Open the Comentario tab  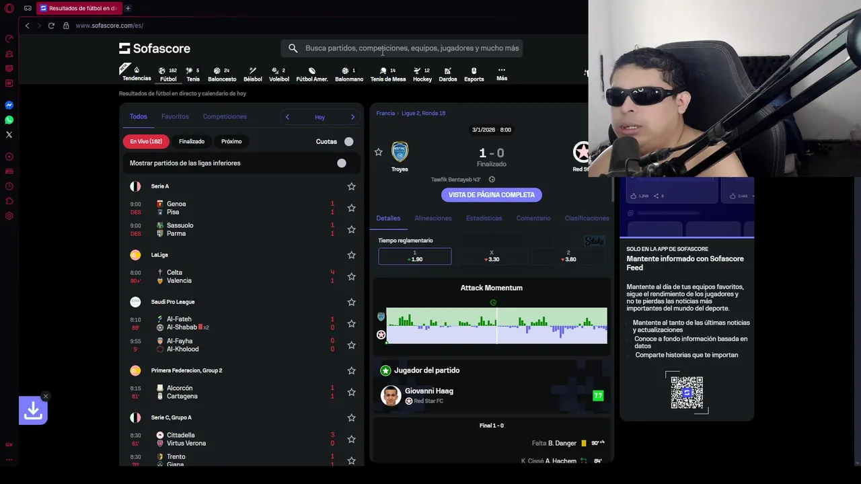533,218
